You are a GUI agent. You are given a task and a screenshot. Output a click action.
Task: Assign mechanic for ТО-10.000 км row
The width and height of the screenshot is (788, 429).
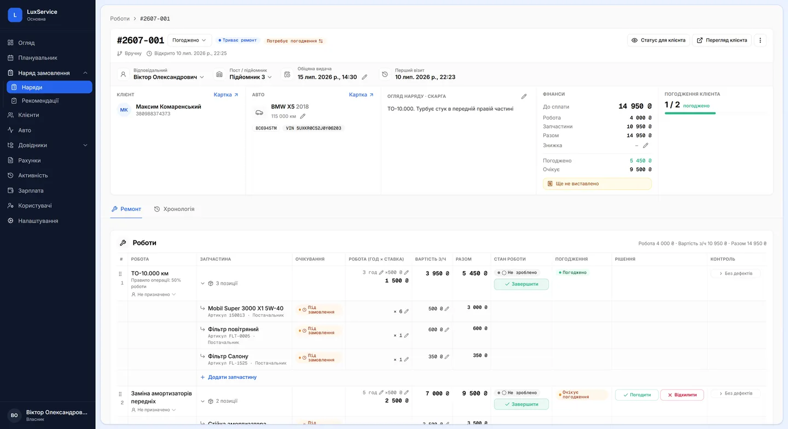(154, 295)
